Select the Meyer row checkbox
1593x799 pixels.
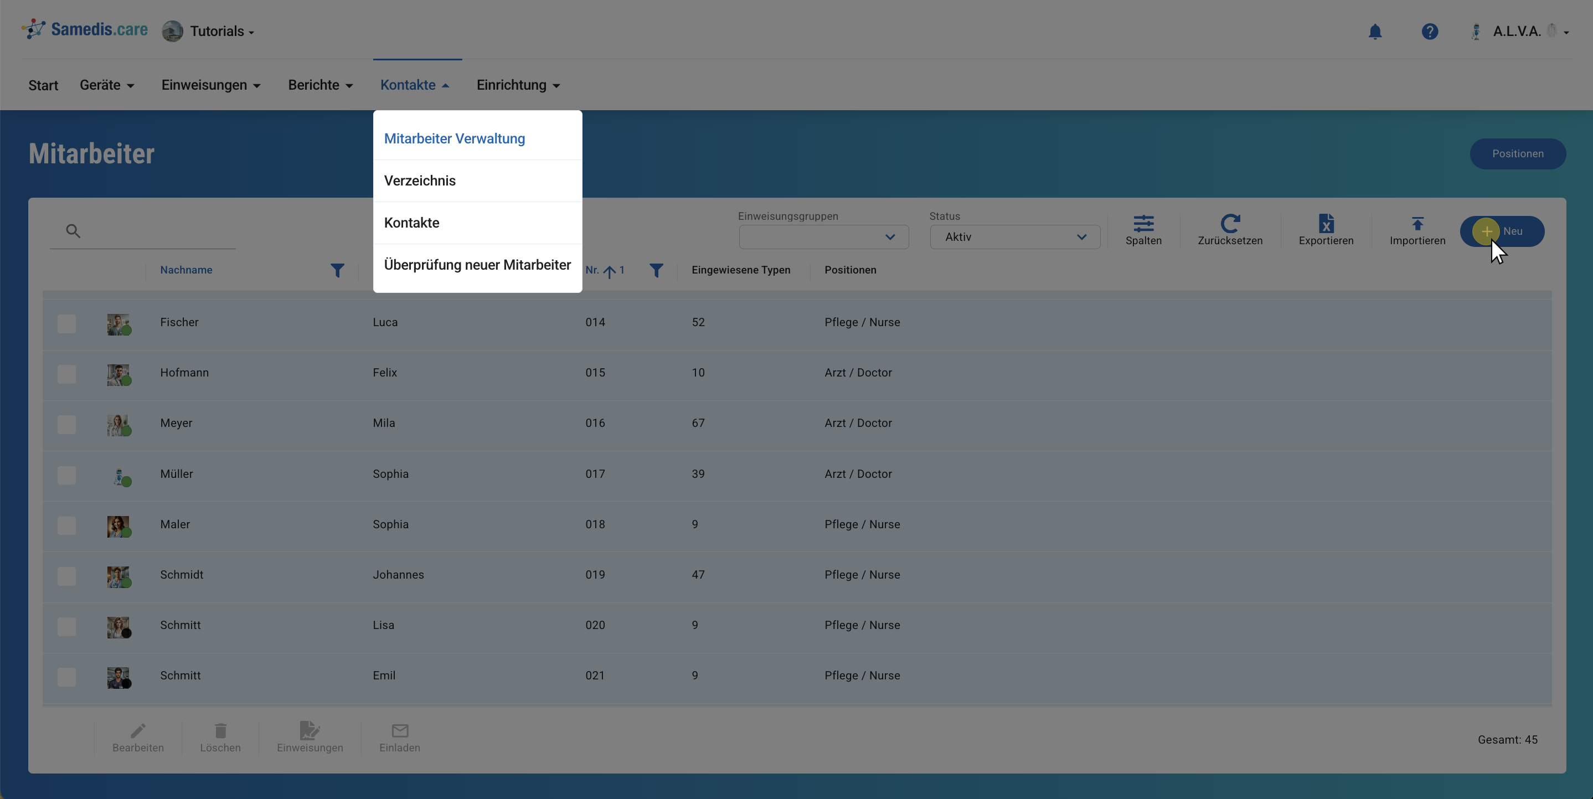click(67, 424)
